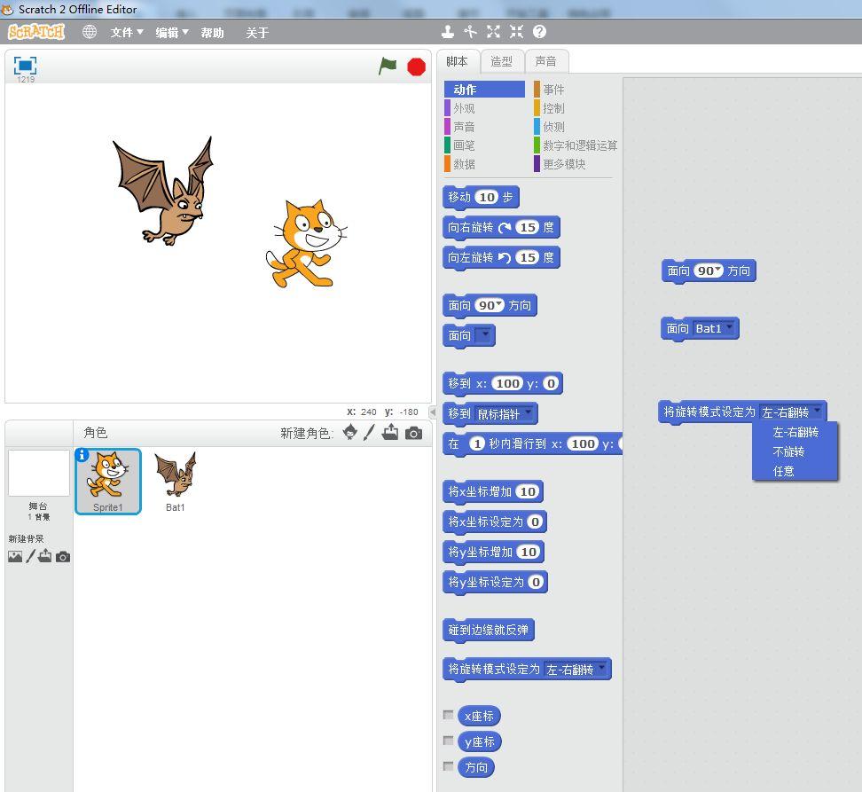
Task: Open the language globe icon
Action: [x=90, y=32]
